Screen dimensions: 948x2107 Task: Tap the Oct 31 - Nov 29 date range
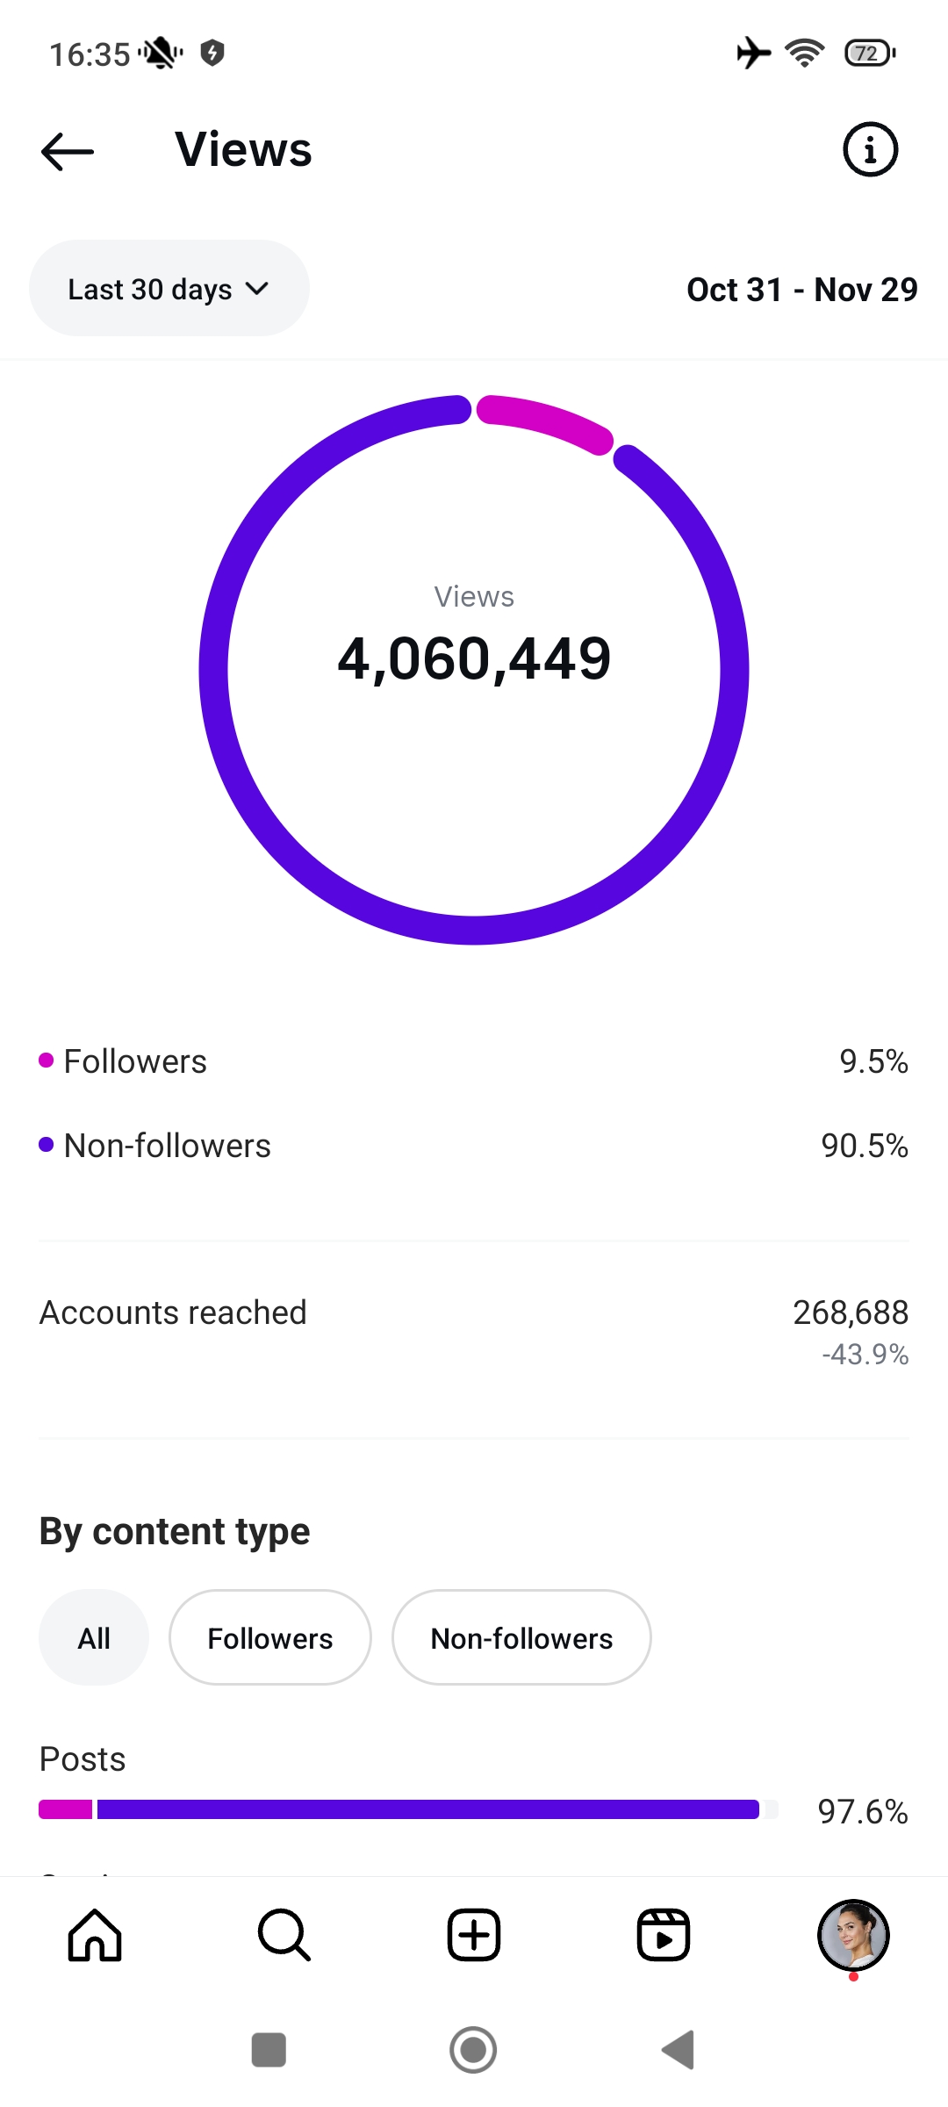tap(801, 290)
